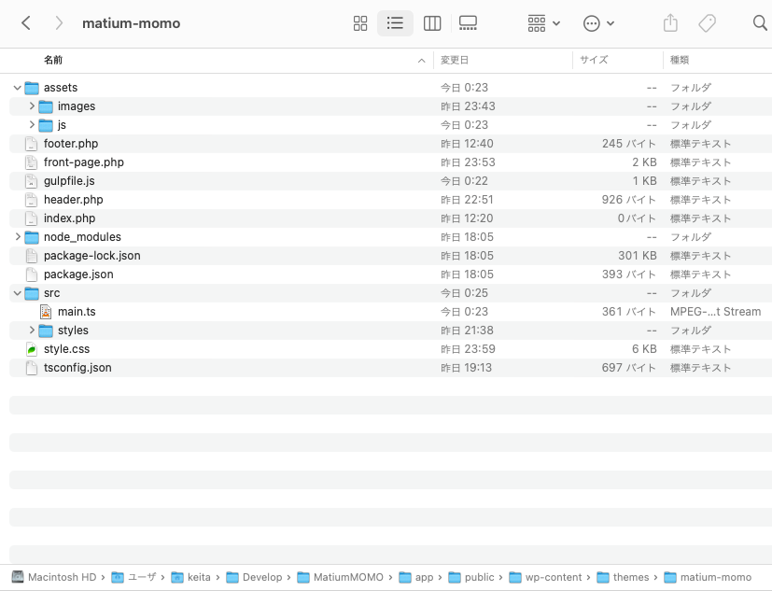Select the list view toggle
772x591 pixels.
click(x=395, y=23)
